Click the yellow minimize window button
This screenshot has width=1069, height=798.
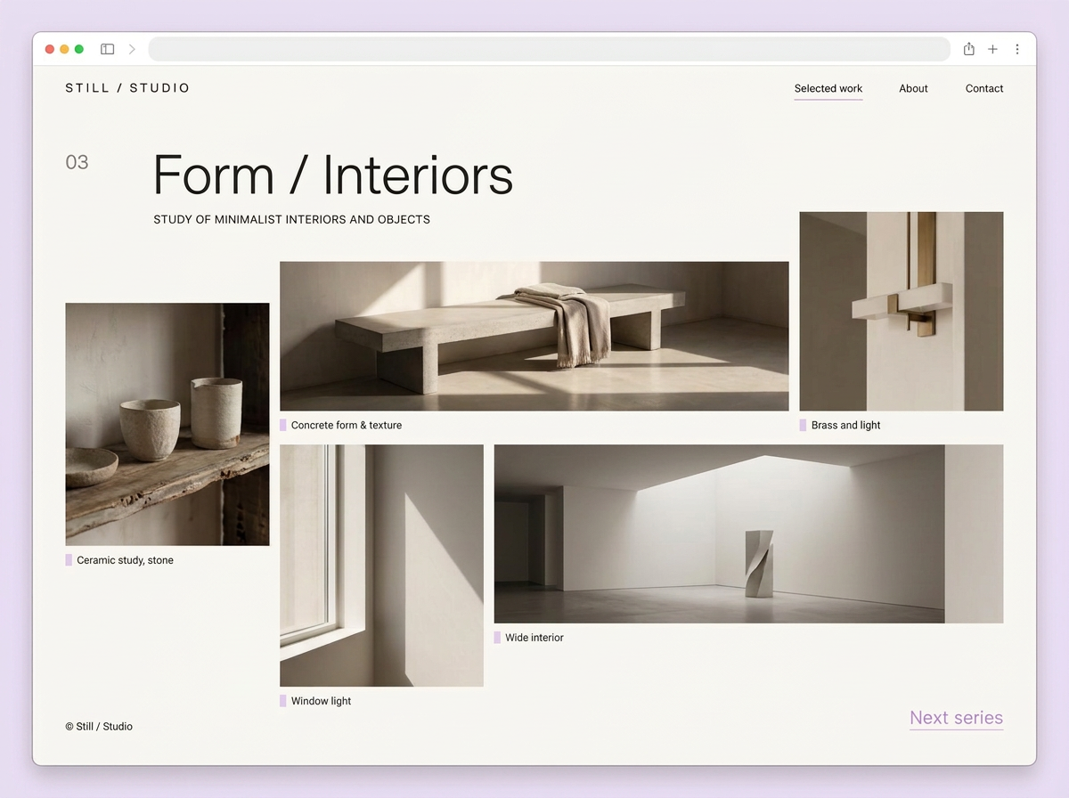tap(64, 49)
